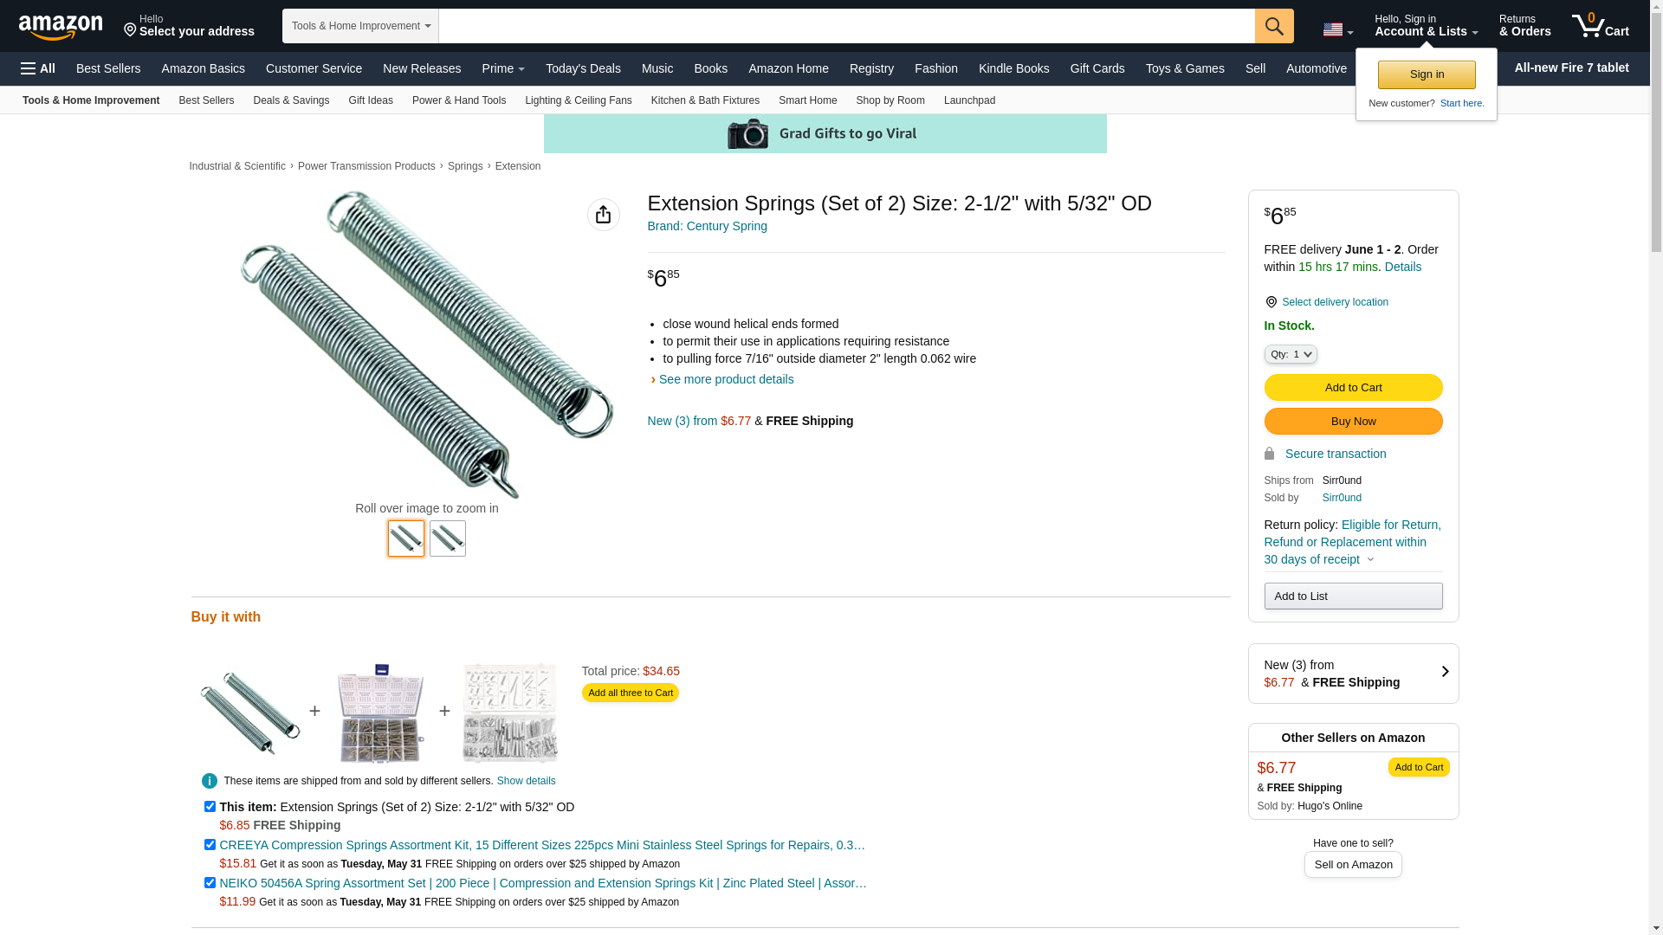Open the Qty quantity dropdown
The width and height of the screenshot is (1663, 935).
click(x=1291, y=354)
